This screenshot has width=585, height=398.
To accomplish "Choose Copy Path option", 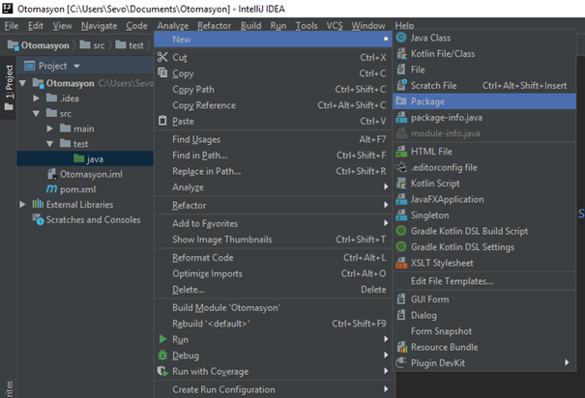I will coord(273,90).
